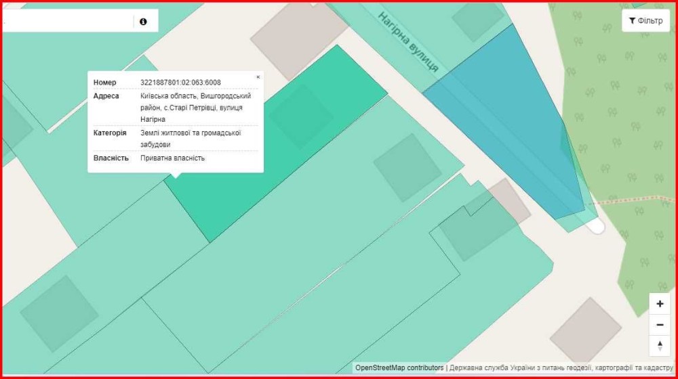Viewport: 678px width, 379px height.
Task: Reset map orientation with compass arrow
Action: (x=660, y=346)
